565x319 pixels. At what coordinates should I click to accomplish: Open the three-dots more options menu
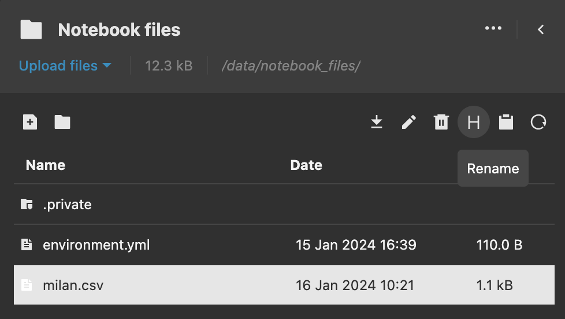[493, 28]
